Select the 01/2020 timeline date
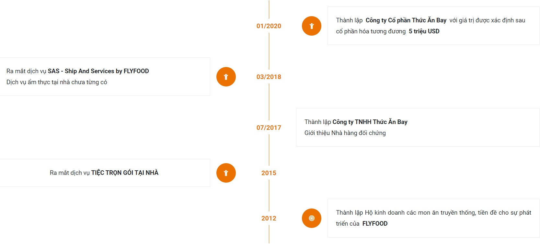Screen dimensions: 540x248 point(269,26)
